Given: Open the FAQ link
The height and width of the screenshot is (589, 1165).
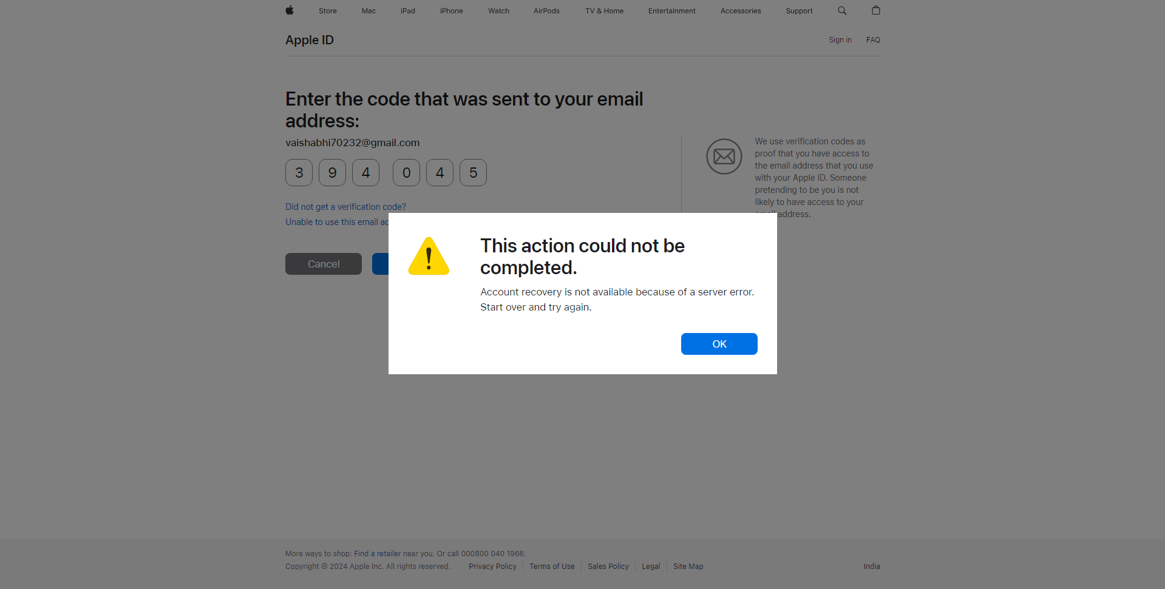Looking at the screenshot, I should point(873,40).
